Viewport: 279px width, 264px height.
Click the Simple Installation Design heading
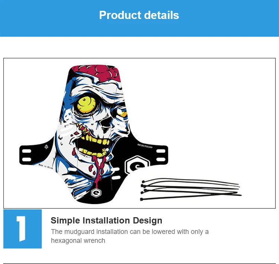coord(106,220)
